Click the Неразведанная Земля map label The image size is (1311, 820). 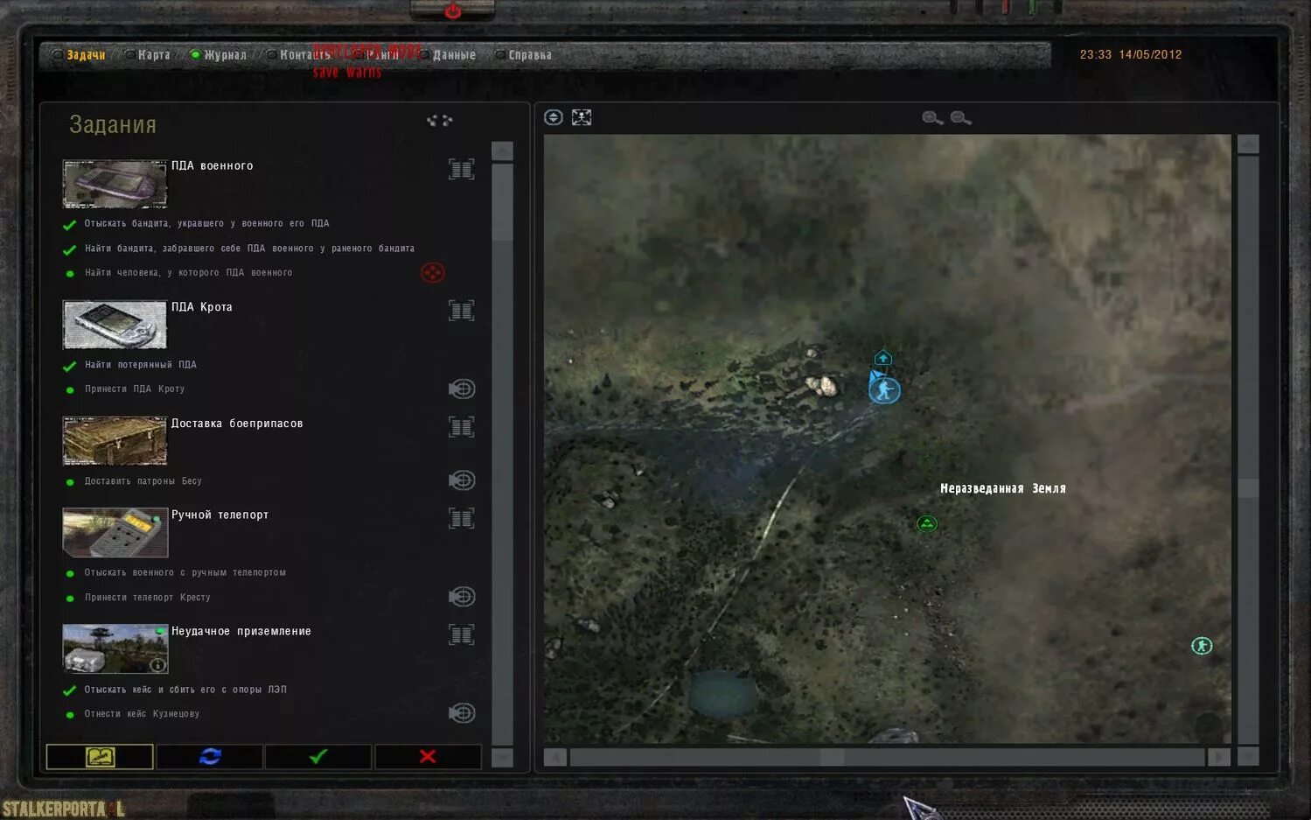coord(1003,488)
